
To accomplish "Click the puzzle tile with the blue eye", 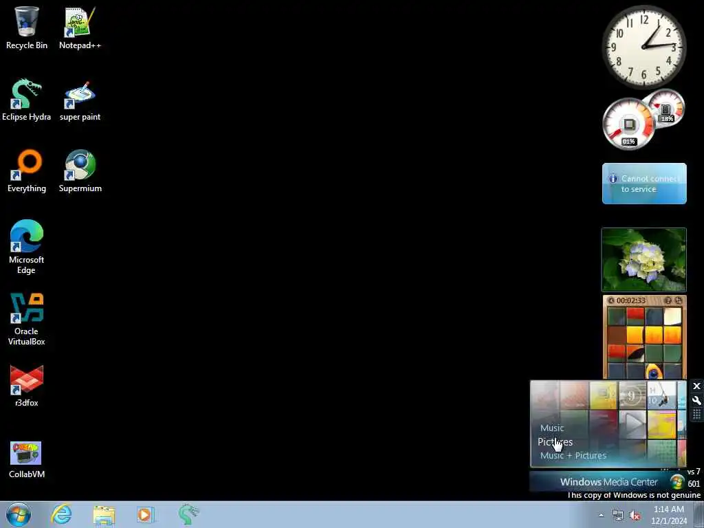I will pyautogui.click(x=654, y=371).
